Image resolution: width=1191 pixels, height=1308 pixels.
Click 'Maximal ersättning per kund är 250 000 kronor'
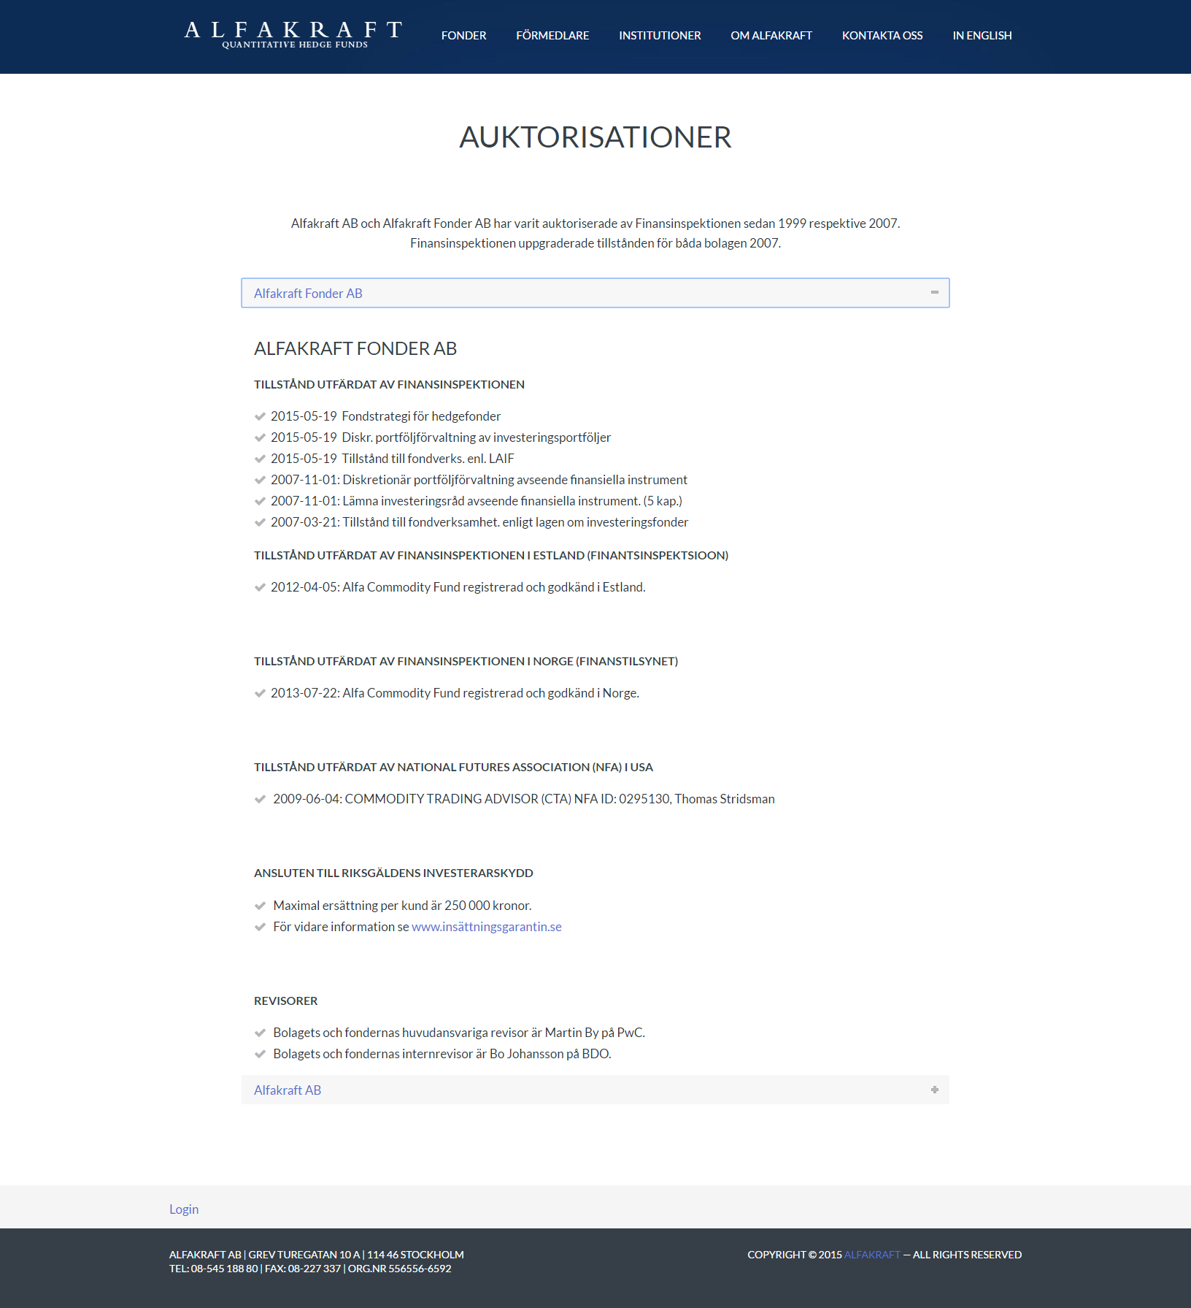(x=402, y=906)
